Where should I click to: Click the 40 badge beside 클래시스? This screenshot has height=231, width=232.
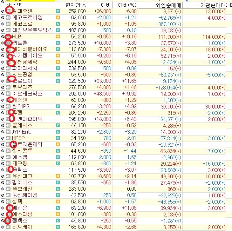pos(8,125)
